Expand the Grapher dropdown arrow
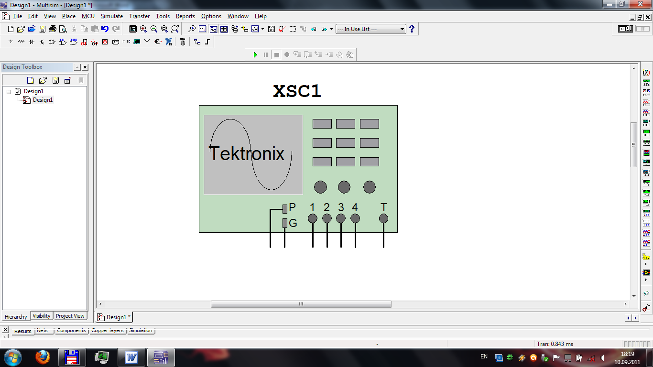Image resolution: width=653 pixels, height=367 pixels. [x=262, y=29]
